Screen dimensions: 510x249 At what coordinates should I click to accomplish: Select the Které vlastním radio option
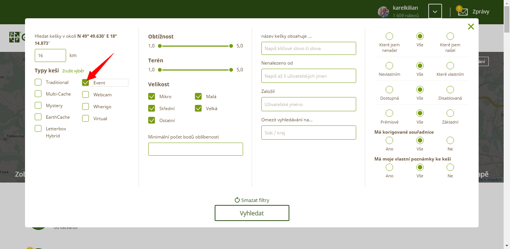coord(450,66)
